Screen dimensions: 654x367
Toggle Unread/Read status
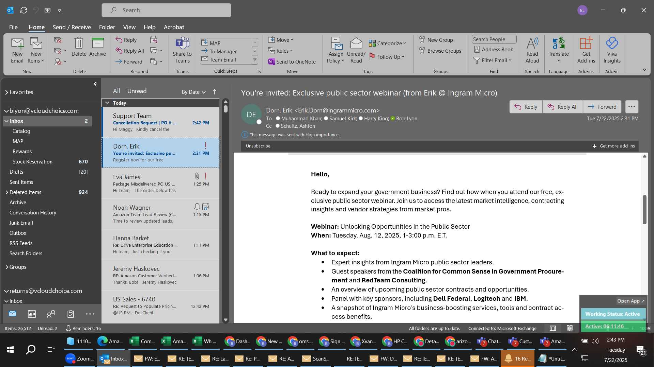pos(356,50)
